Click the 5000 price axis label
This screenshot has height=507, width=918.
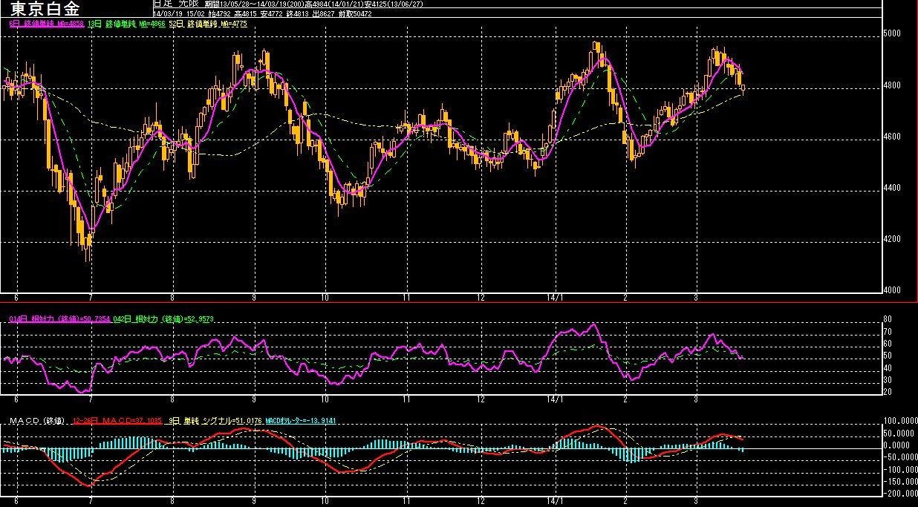click(x=893, y=34)
